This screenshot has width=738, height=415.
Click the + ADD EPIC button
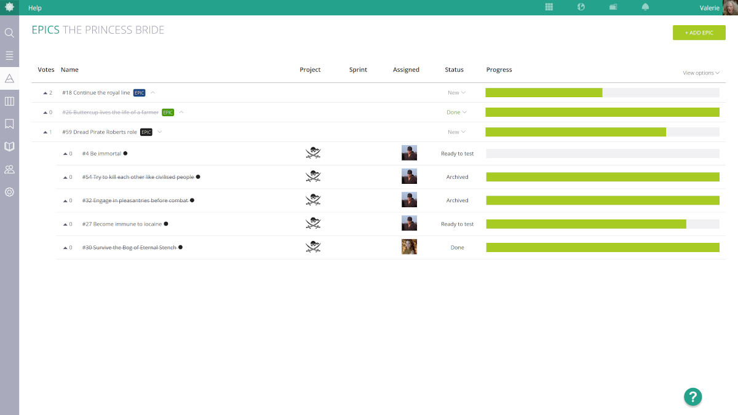coord(699,33)
